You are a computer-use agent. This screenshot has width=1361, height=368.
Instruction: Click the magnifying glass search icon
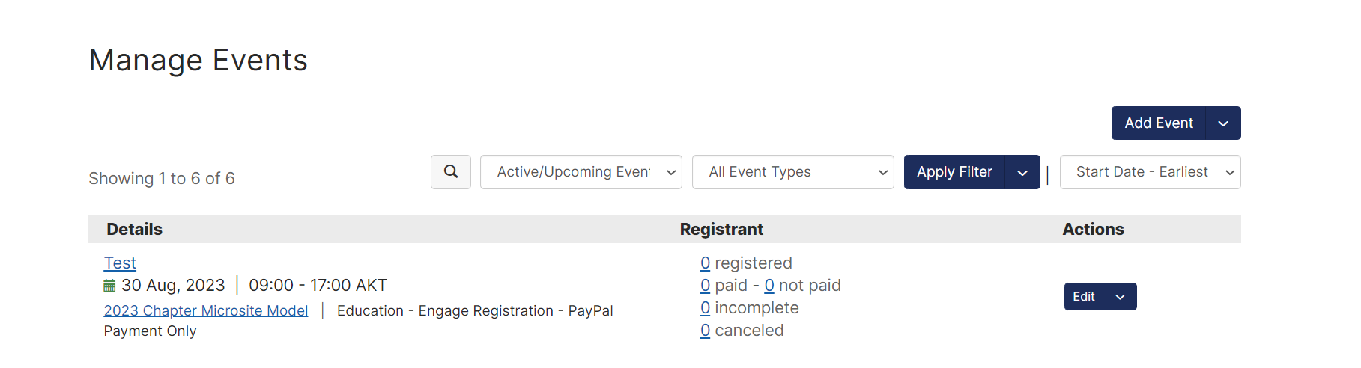coord(451,172)
